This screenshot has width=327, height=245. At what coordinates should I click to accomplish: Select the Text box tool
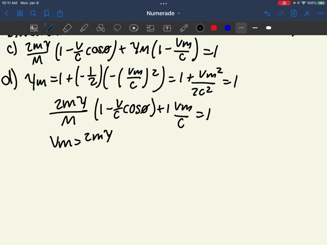[167, 28]
